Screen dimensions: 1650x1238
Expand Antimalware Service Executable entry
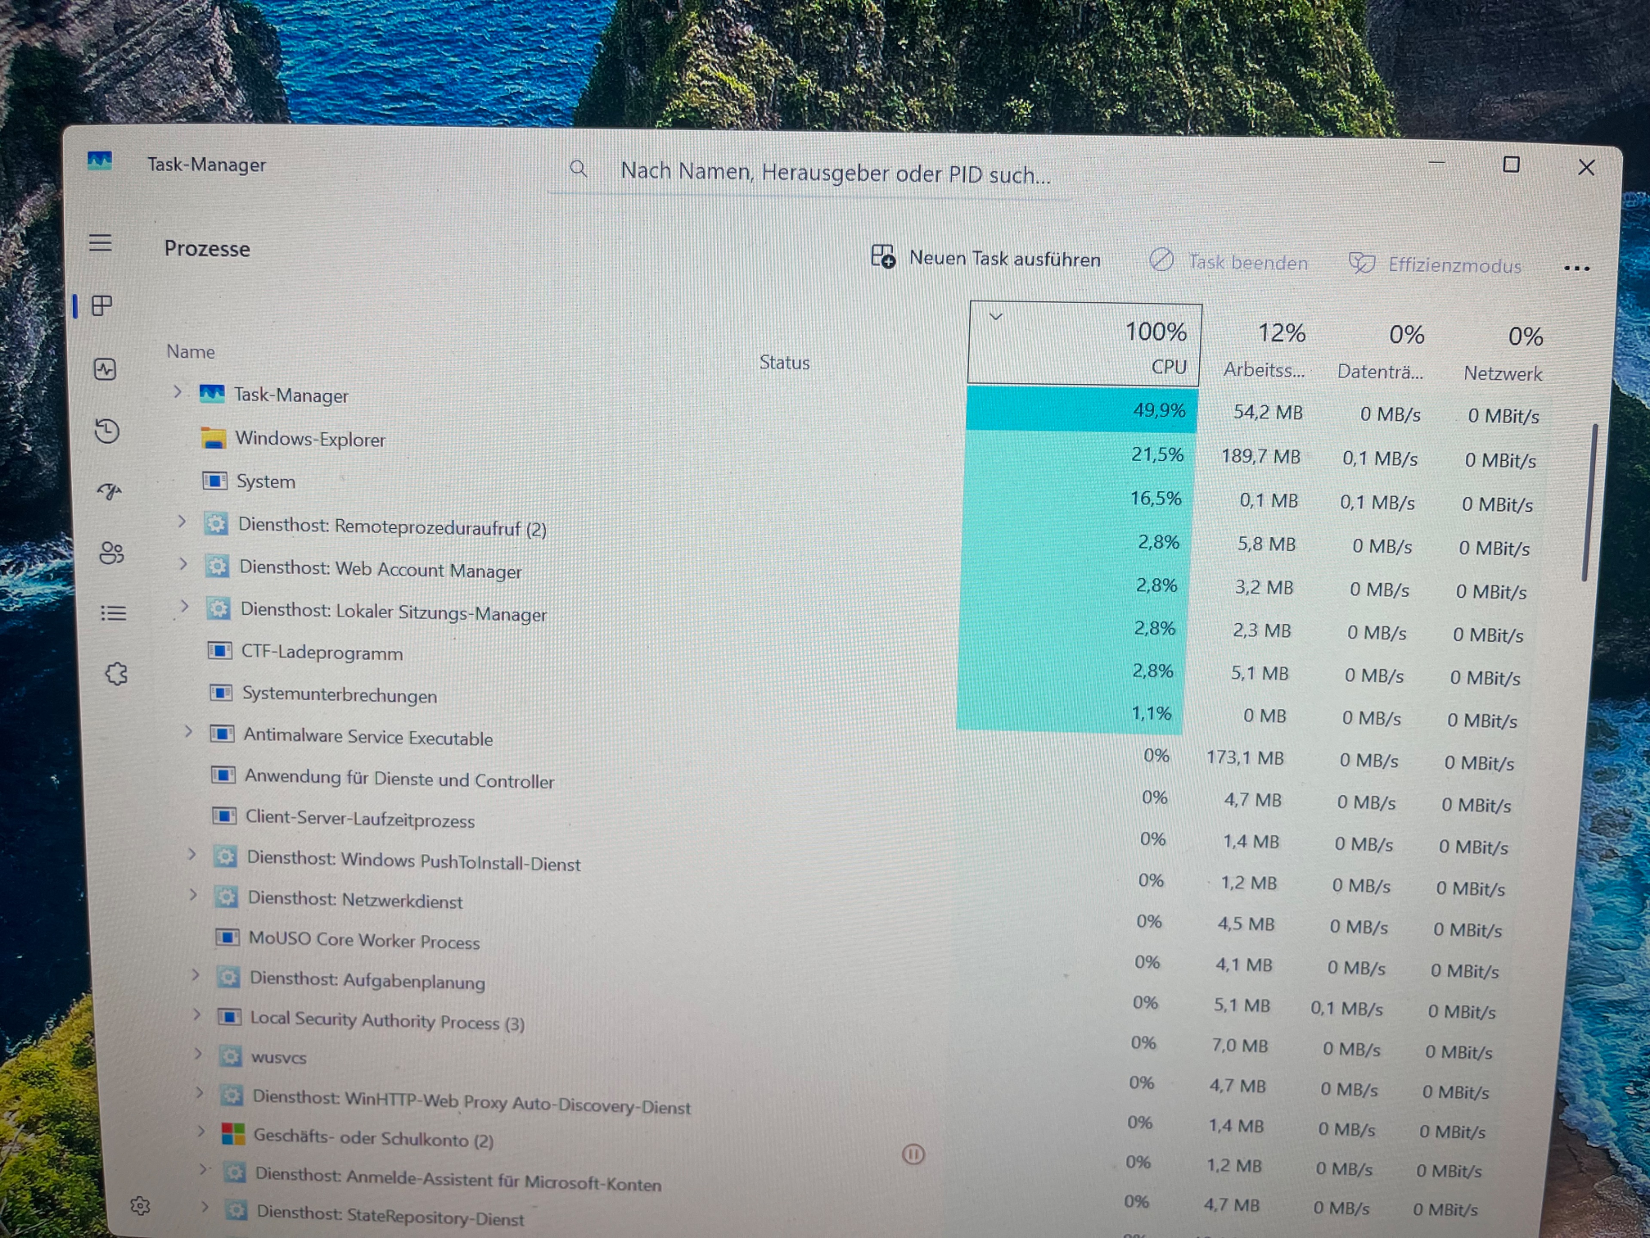[x=188, y=731]
